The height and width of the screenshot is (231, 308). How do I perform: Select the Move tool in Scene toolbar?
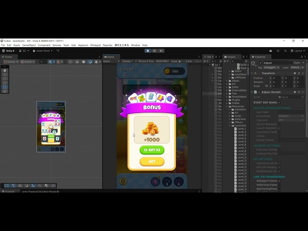[5, 75]
